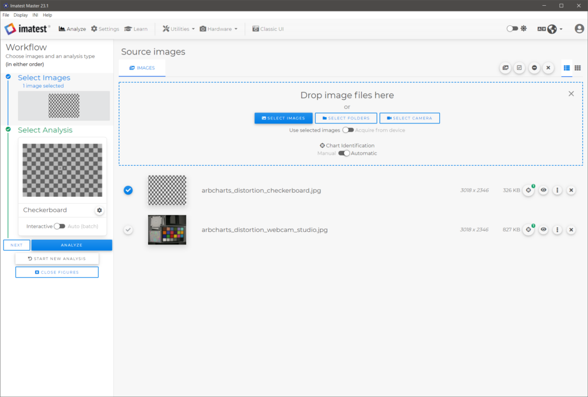Remove arbcharts_distortion_webcam_studio.jpg from the list
Viewport: 588px width, 397px height.
571,229
